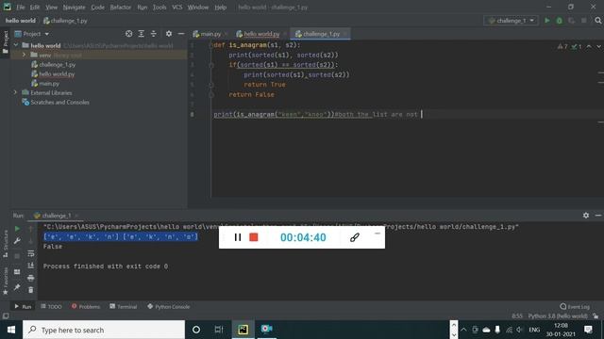Hide the Run tool window
The height and width of the screenshot is (339, 604).
tap(598, 216)
